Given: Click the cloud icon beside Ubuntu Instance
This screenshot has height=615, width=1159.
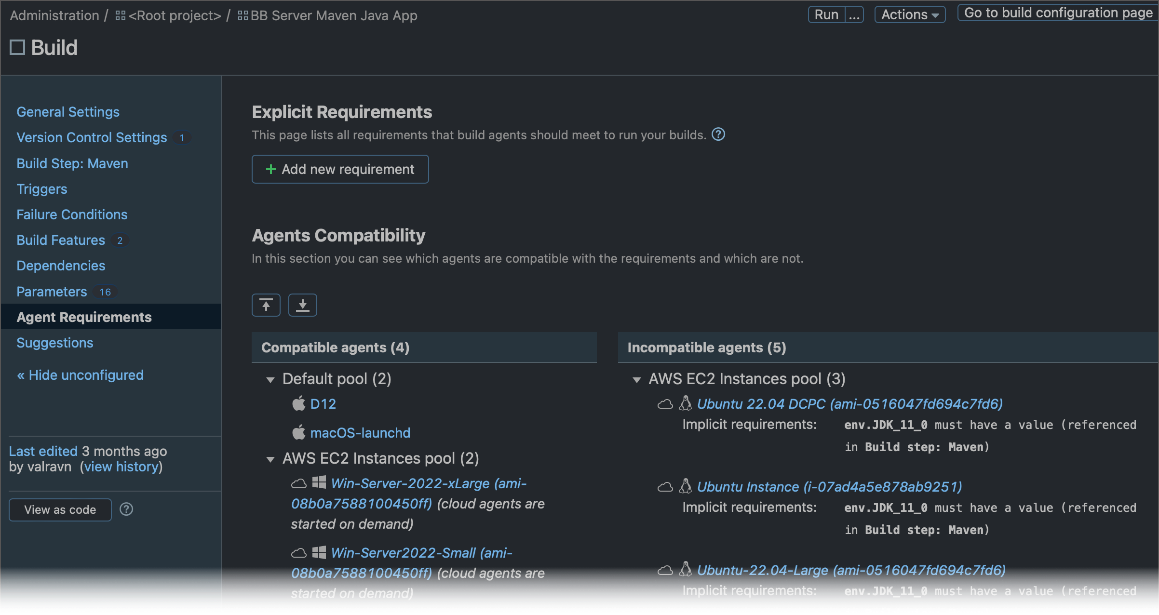Looking at the screenshot, I should [x=665, y=487].
